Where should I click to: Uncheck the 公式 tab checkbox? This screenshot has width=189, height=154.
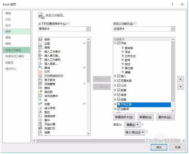119,85
